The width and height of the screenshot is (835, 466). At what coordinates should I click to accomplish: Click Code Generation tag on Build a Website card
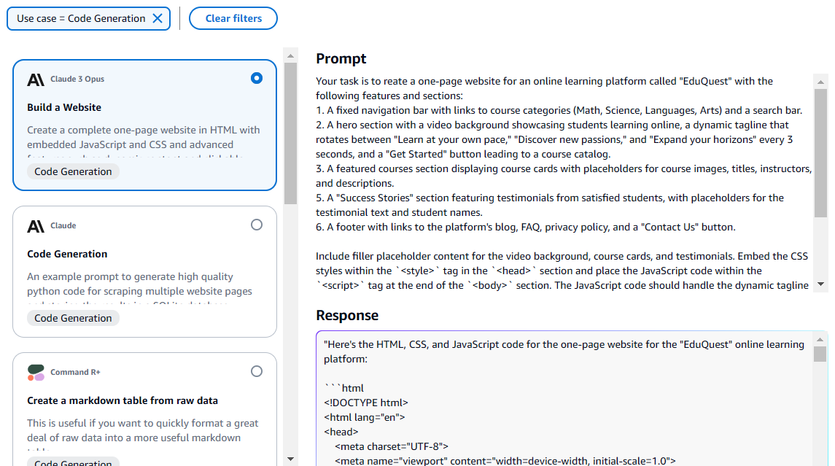click(73, 171)
